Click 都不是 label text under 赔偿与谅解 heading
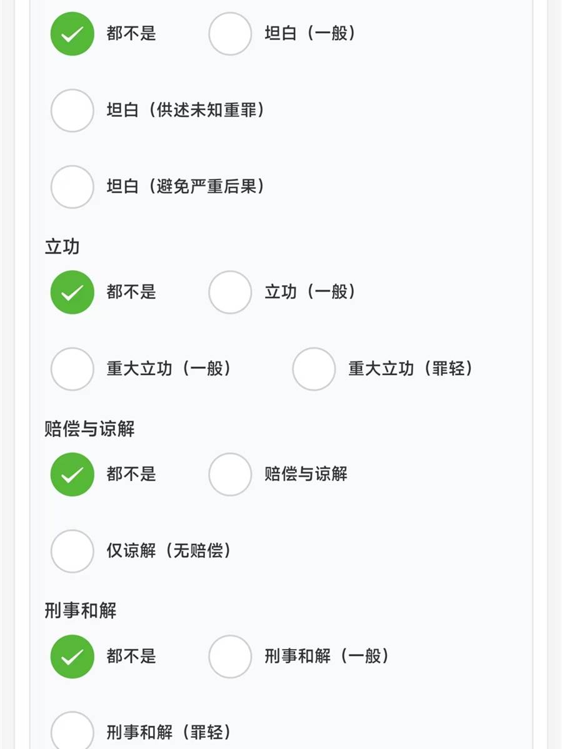Screen dimensions: 562x749 pos(131,475)
